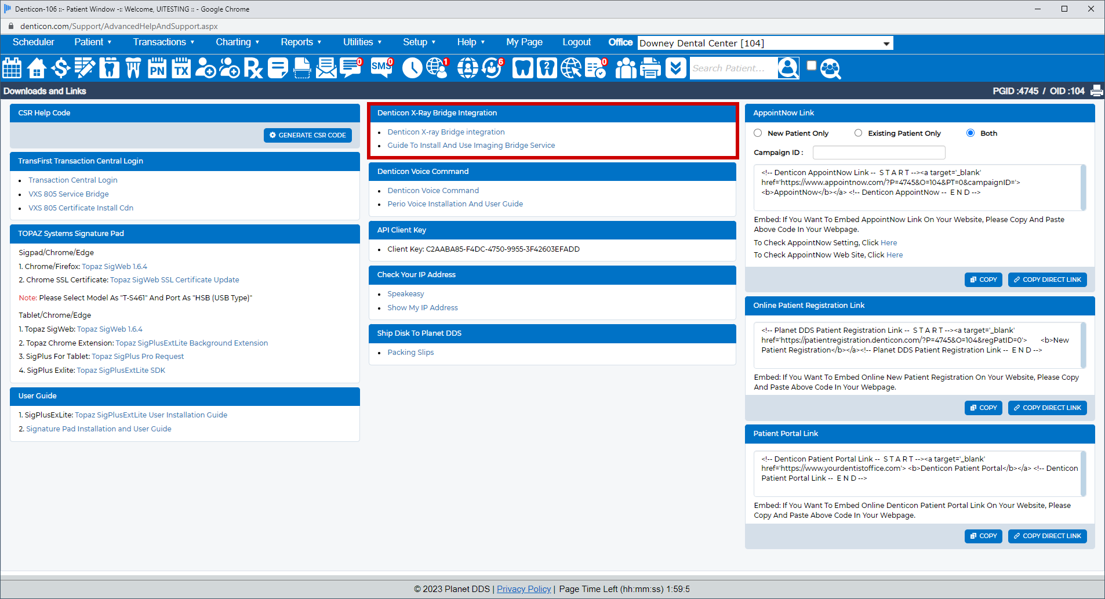Click the notes pencil icon
The width and height of the screenshot is (1105, 599).
[85, 68]
